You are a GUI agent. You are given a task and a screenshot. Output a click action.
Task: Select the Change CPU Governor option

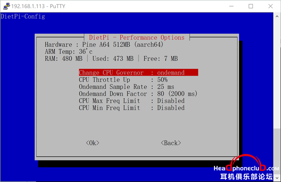pos(138,73)
